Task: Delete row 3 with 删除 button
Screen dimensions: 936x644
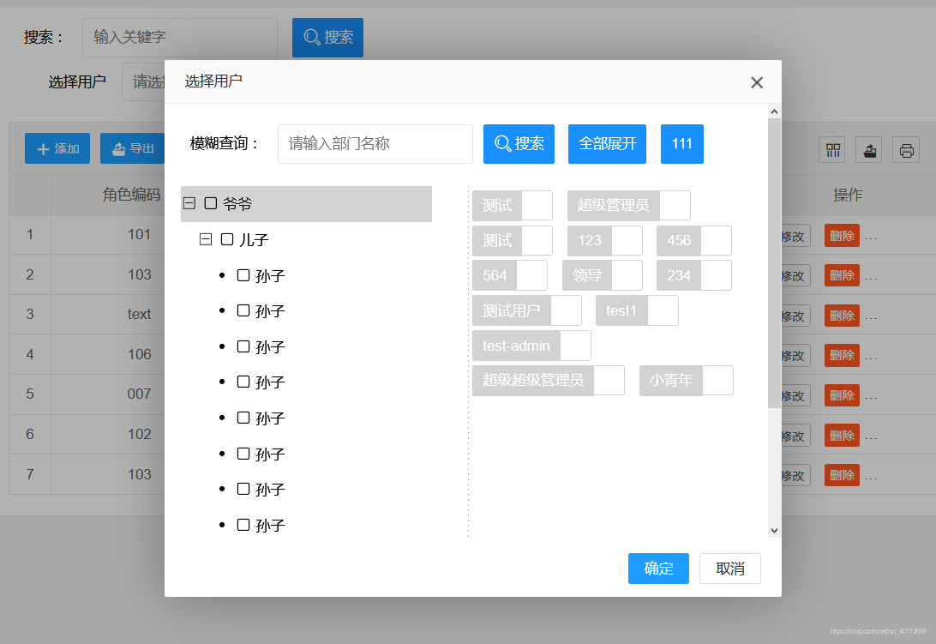Action: pos(842,316)
